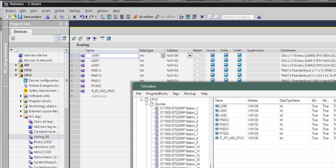This screenshot has height=168, width=336.
Task: Toggle Retain checkbox for LI690
Action: 198,55
